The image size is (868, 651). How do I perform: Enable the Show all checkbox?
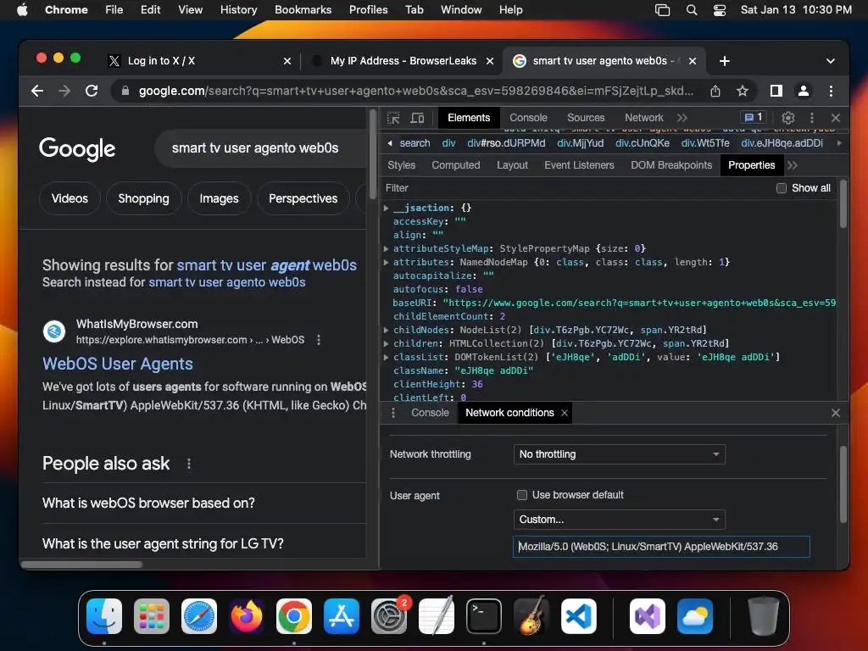pyautogui.click(x=781, y=188)
